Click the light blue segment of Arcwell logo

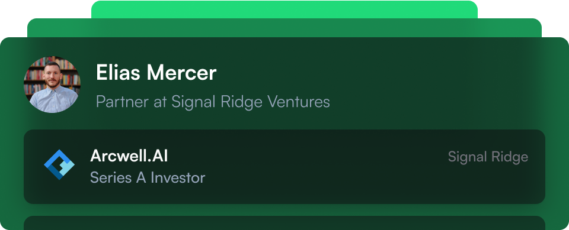click(67, 166)
